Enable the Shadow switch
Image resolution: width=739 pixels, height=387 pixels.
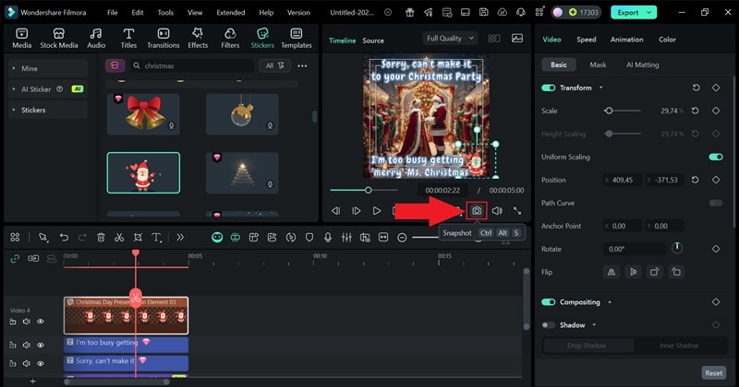click(x=548, y=325)
